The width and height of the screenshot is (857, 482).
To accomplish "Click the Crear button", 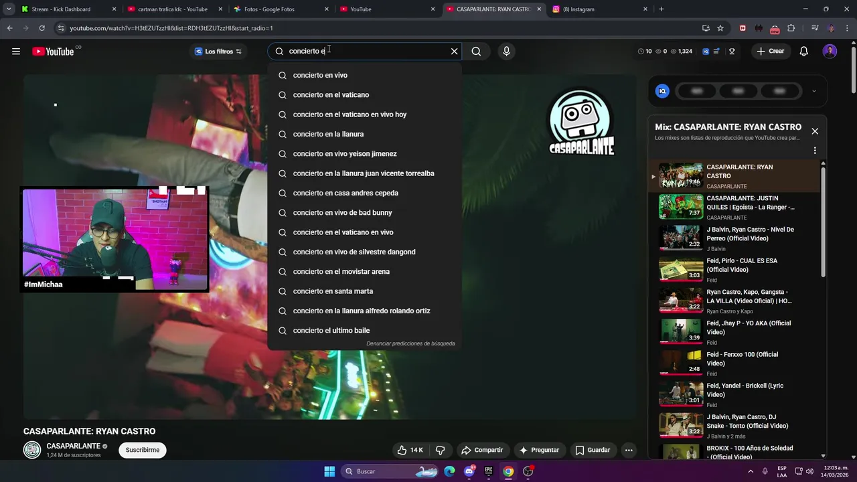I will pos(770,52).
